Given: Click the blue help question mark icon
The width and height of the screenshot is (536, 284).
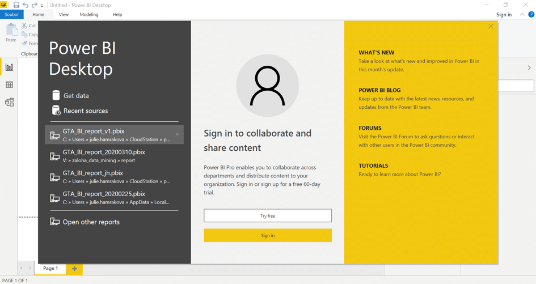Looking at the screenshot, I should click(531, 14).
